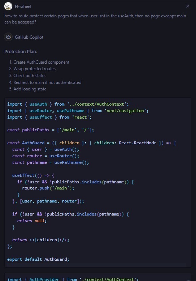
Task: Click the AuthGuard component declaration line
Action: point(92,143)
